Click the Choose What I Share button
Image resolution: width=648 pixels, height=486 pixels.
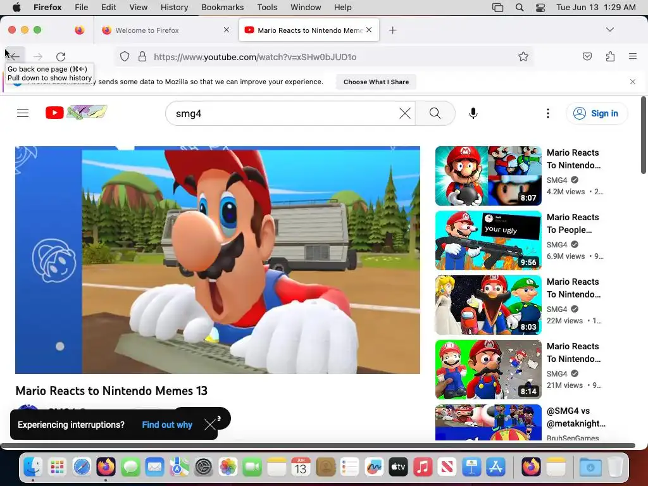[376, 82]
